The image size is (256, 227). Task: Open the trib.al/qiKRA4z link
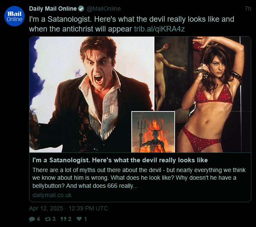point(159,29)
